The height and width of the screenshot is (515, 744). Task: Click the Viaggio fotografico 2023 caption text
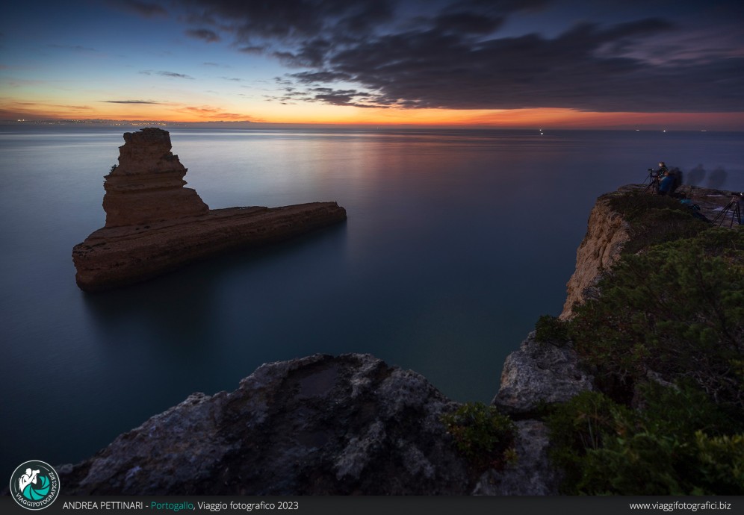click(247, 506)
